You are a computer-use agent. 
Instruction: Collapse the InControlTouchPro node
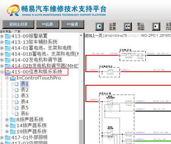7,78
